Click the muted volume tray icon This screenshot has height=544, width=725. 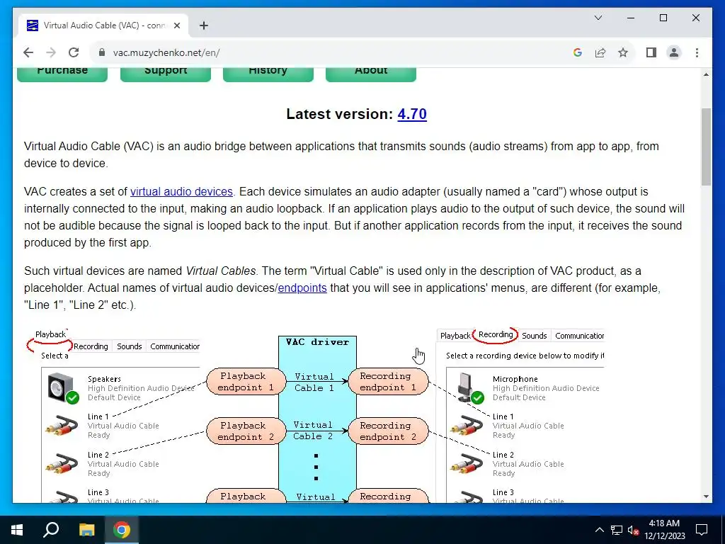(x=633, y=530)
